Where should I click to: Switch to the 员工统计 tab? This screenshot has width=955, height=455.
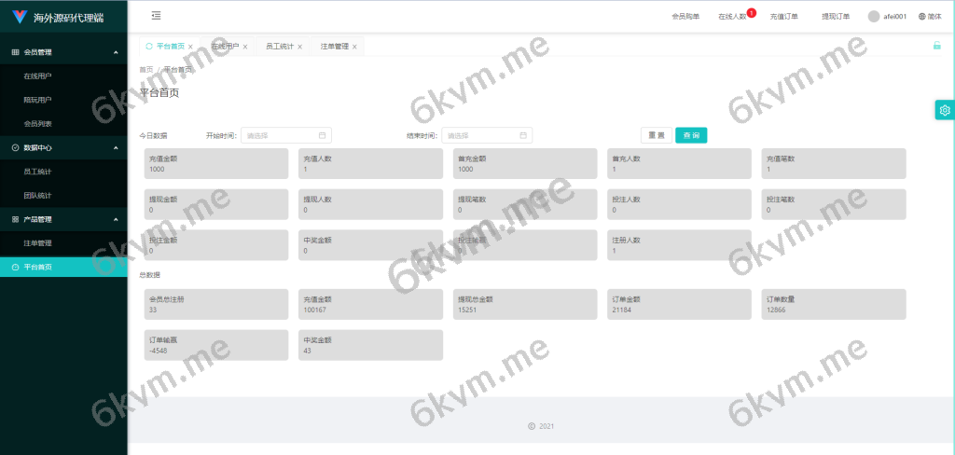[280, 47]
